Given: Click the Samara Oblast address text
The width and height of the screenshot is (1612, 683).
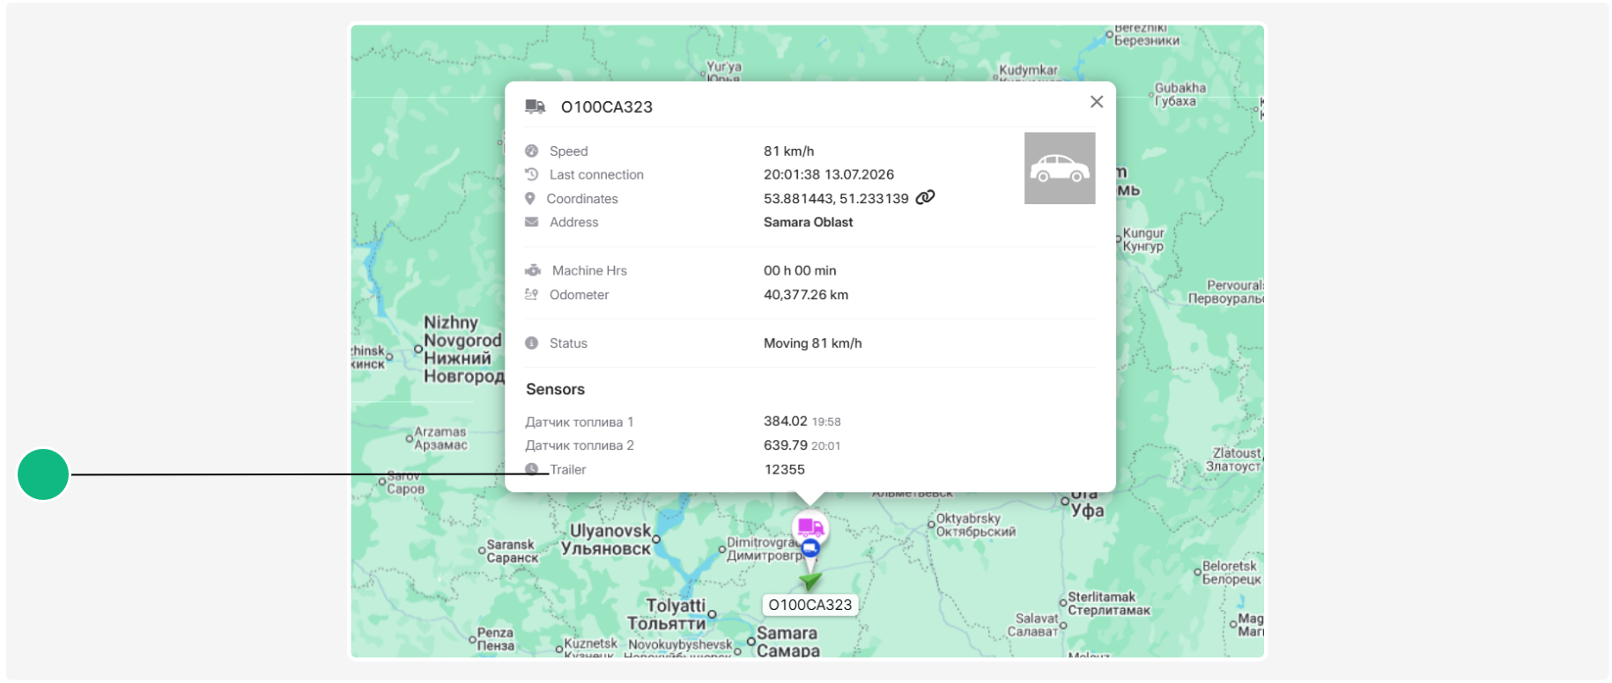Looking at the screenshot, I should pyautogui.click(x=808, y=222).
